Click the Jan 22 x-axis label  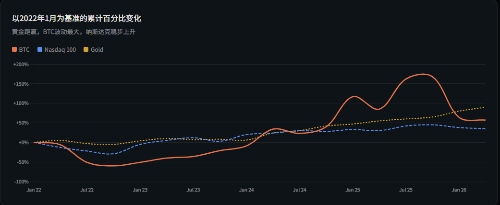point(34,190)
